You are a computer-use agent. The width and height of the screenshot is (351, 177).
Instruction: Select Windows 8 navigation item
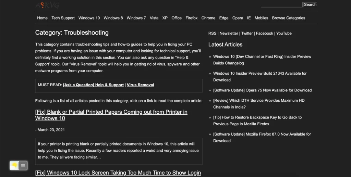113,18
